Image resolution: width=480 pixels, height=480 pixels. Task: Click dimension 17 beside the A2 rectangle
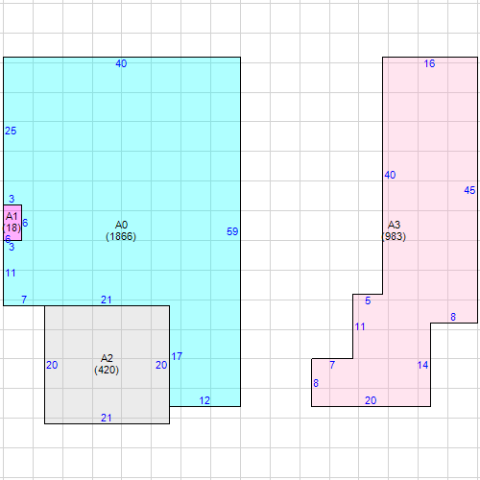pos(177,356)
